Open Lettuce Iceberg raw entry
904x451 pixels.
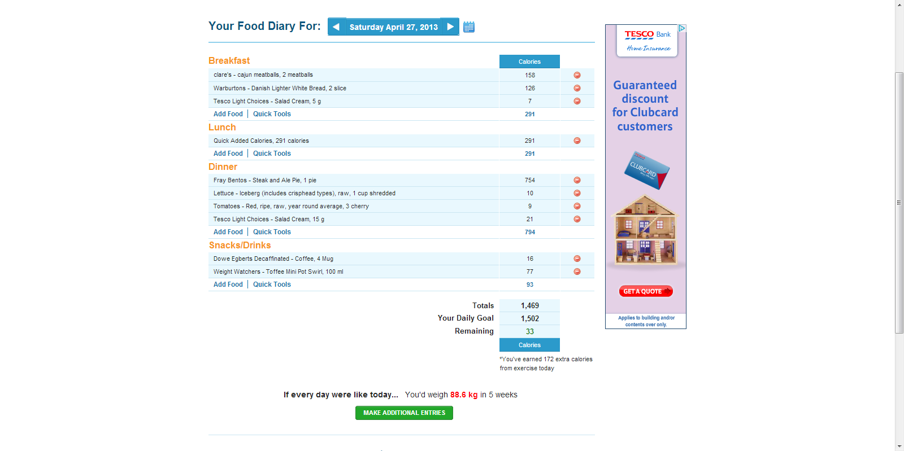305,193
